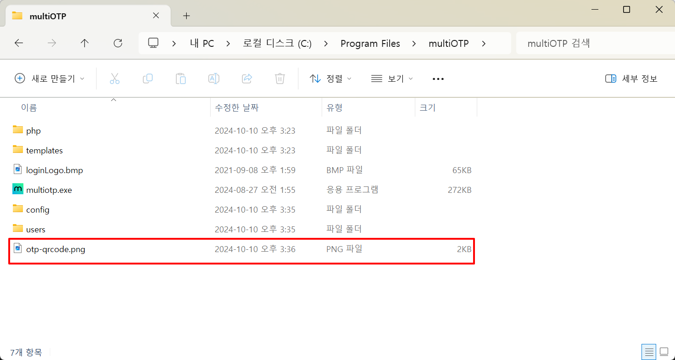
Task: Click the Forward navigation arrow
Action: (52, 43)
